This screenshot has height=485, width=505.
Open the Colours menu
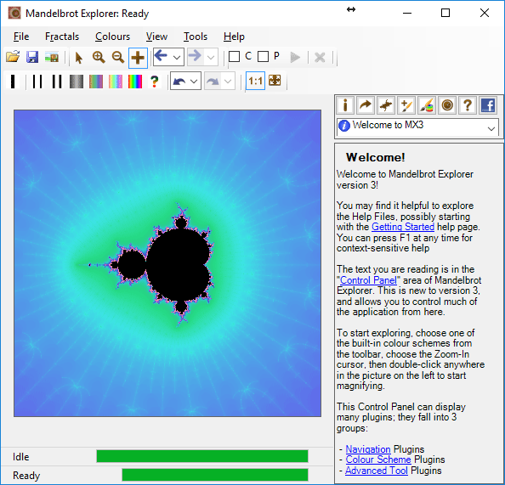[113, 37]
